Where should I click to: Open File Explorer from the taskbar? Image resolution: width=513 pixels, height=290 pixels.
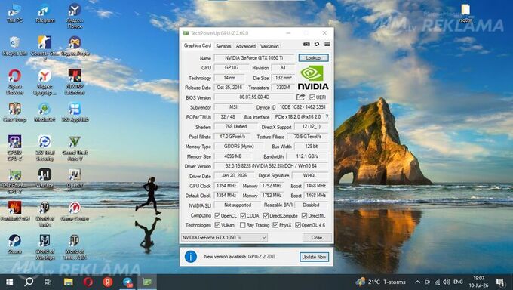[x=69, y=282]
